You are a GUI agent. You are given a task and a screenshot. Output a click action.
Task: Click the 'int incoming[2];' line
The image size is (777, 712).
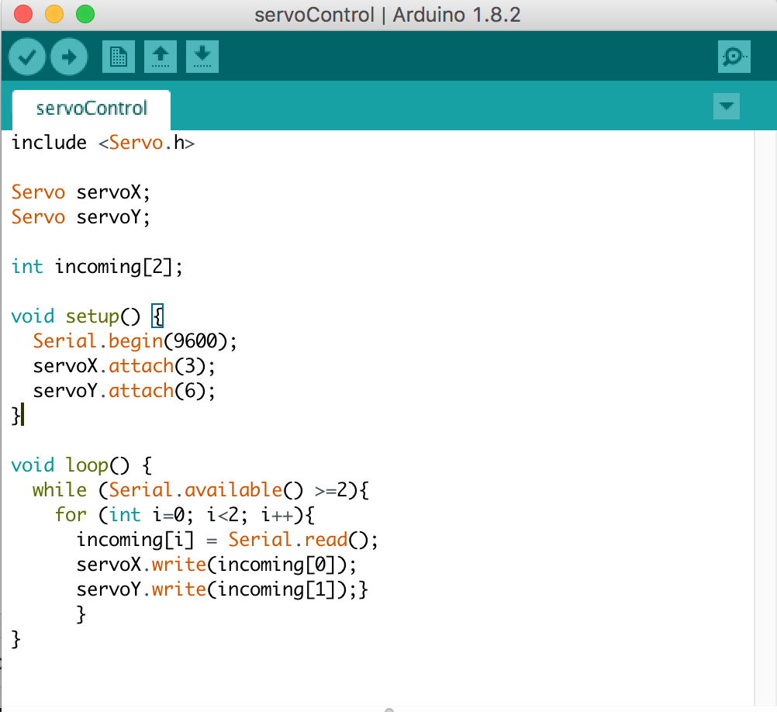(x=97, y=267)
